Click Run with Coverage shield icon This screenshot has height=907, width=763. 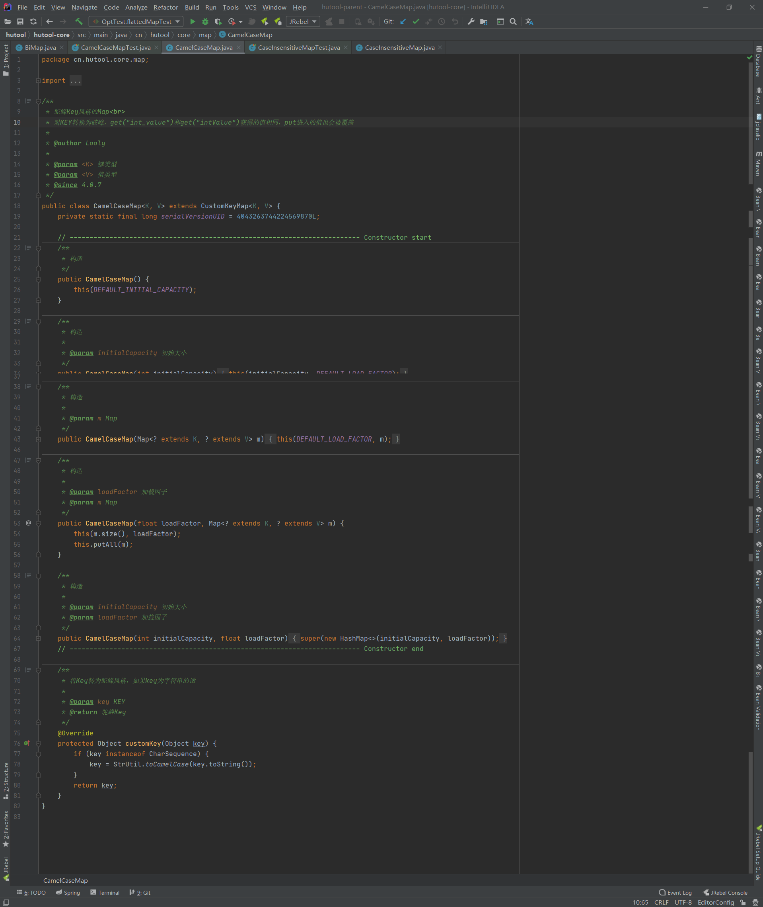pos(218,22)
